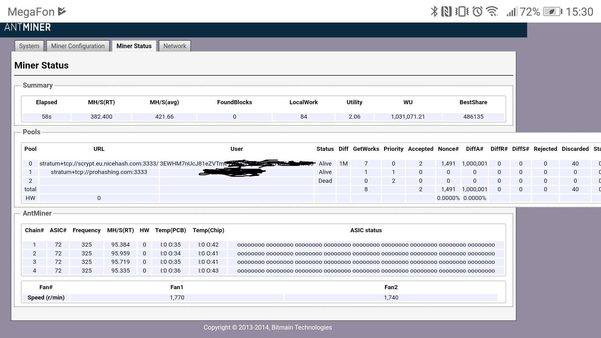The image size is (601, 338).
Task: Click Utility value 2.06
Action: pos(354,117)
